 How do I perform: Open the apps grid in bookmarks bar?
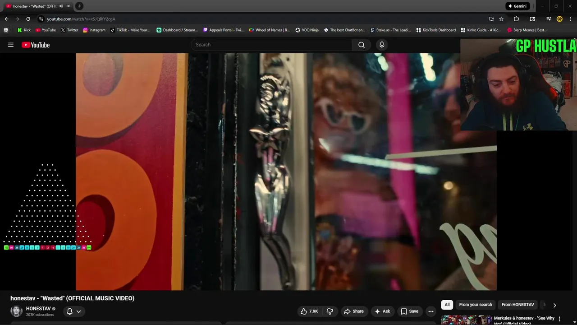pyautogui.click(x=6, y=30)
